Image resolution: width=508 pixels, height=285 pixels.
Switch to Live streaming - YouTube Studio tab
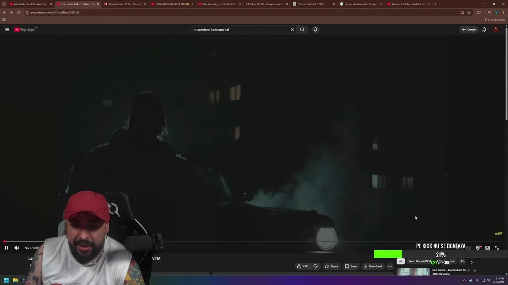click(219, 4)
